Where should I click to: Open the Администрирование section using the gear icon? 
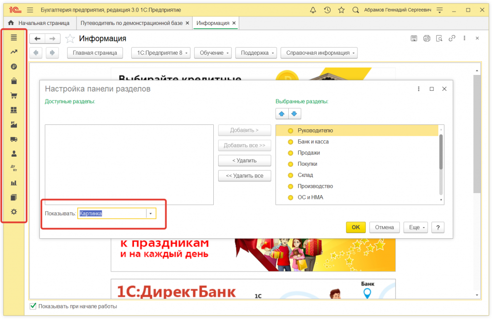(x=14, y=211)
